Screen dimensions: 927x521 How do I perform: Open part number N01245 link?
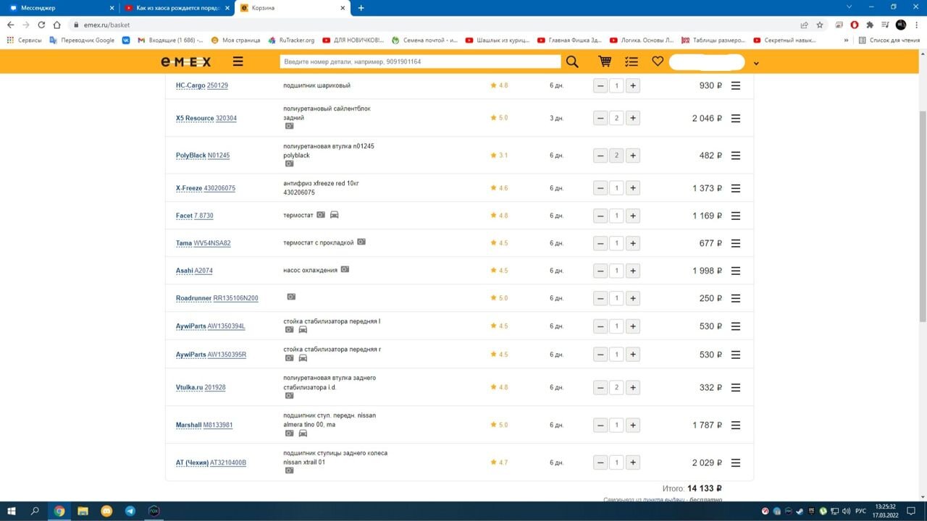(x=219, y=156)
